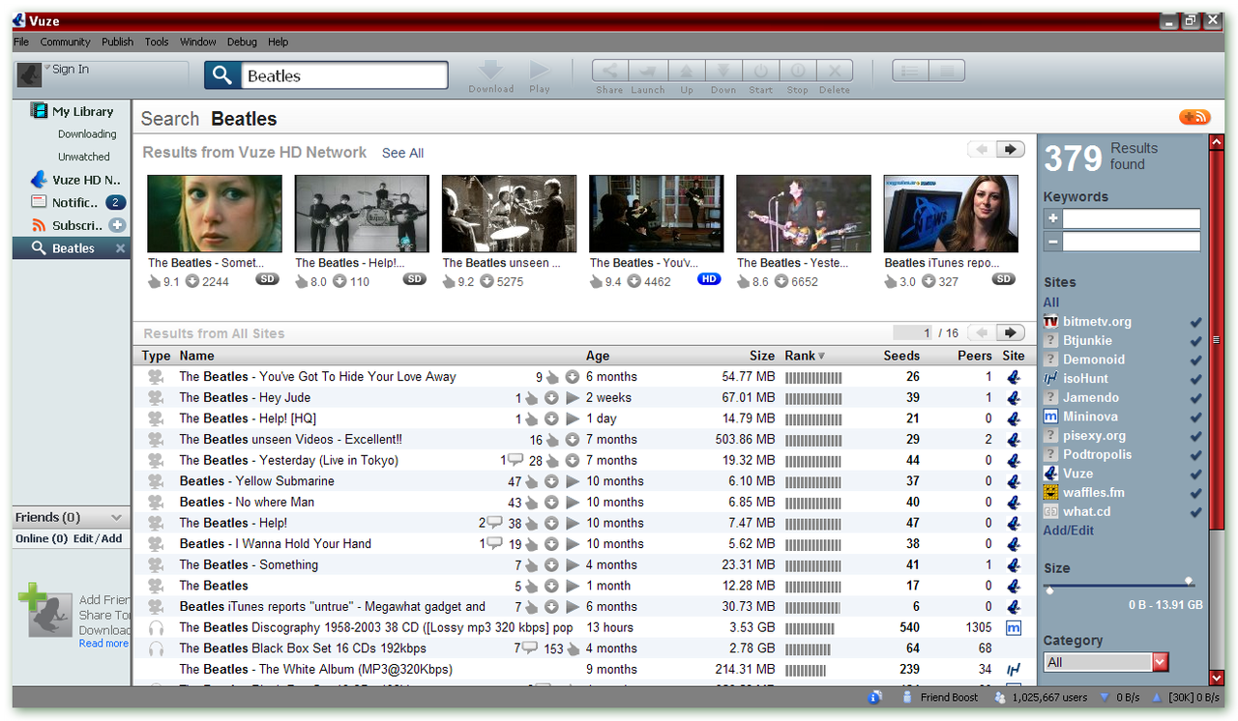Click the plus icon beside Subscriptions
This screenshot has height=721, width=1238.
[117, 225]
